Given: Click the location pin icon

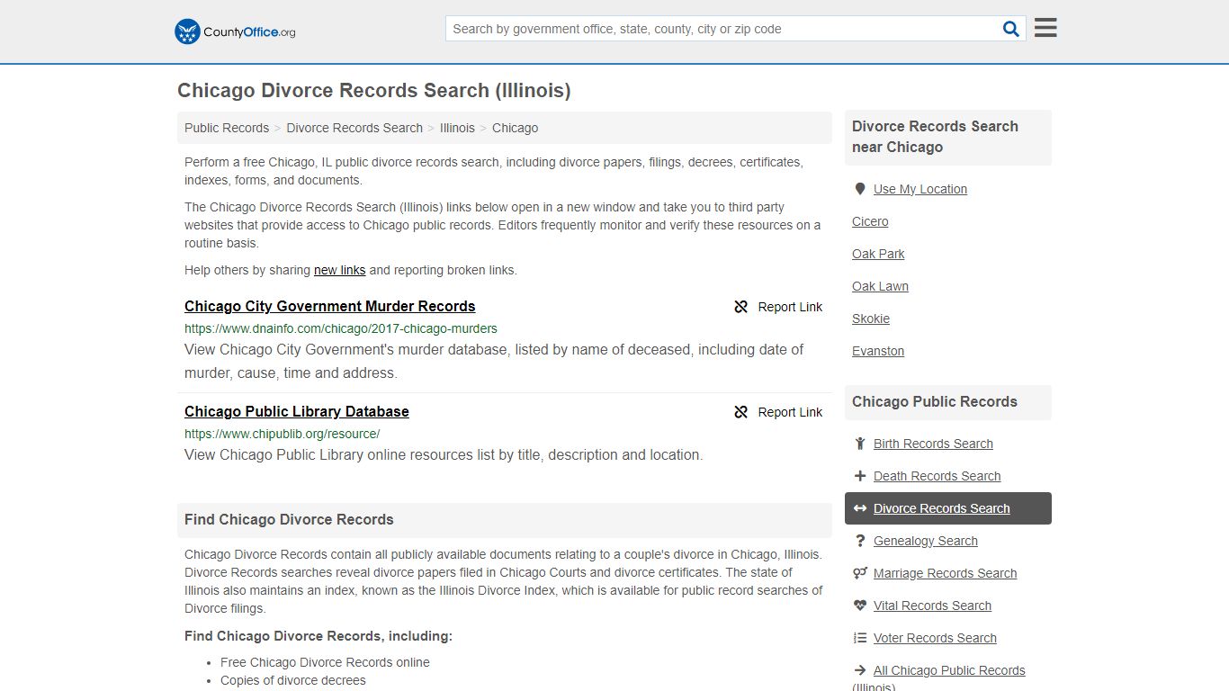Looking at the screenshot, I should coord(860,189).
